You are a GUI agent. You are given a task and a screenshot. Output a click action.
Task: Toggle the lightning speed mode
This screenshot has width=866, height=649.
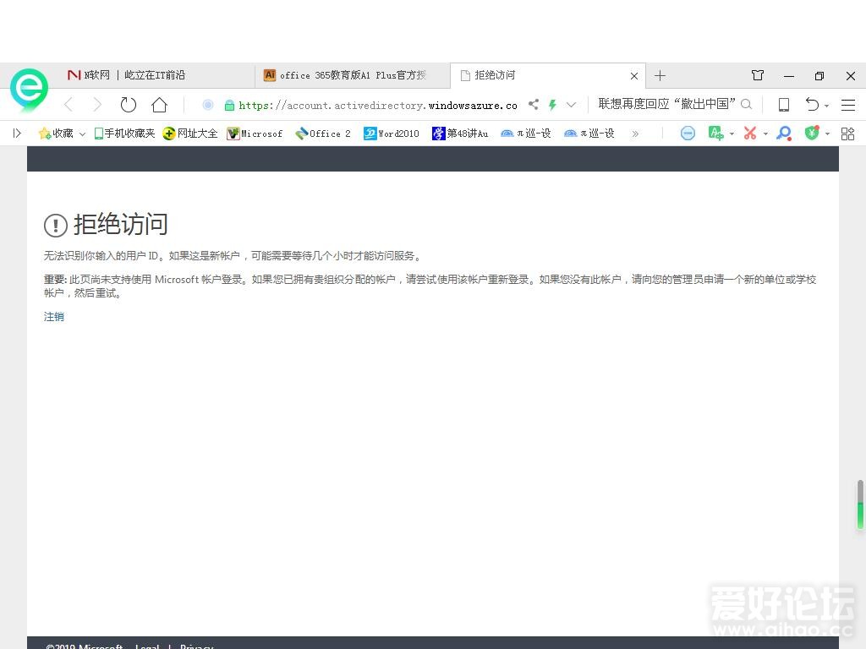point(551,105)
